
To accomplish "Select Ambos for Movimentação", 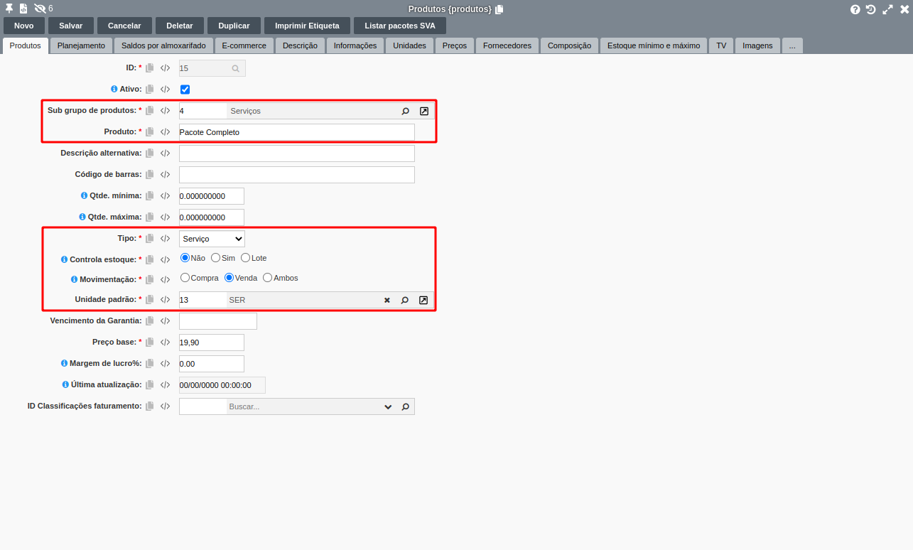I will tap(268, 278).
